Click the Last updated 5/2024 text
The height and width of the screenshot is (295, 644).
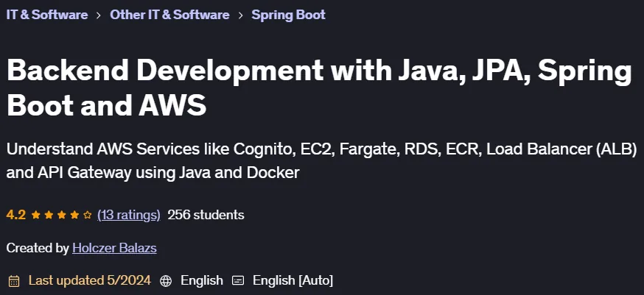click(90, 280)
